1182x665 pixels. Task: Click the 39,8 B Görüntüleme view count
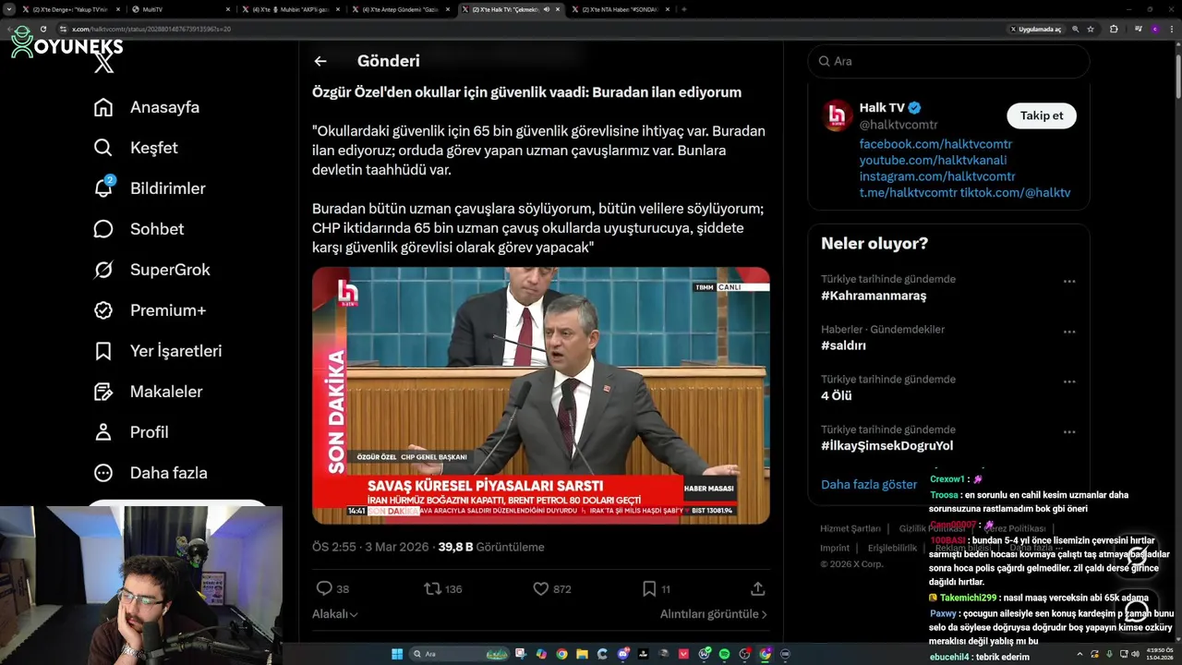[490, 547]
